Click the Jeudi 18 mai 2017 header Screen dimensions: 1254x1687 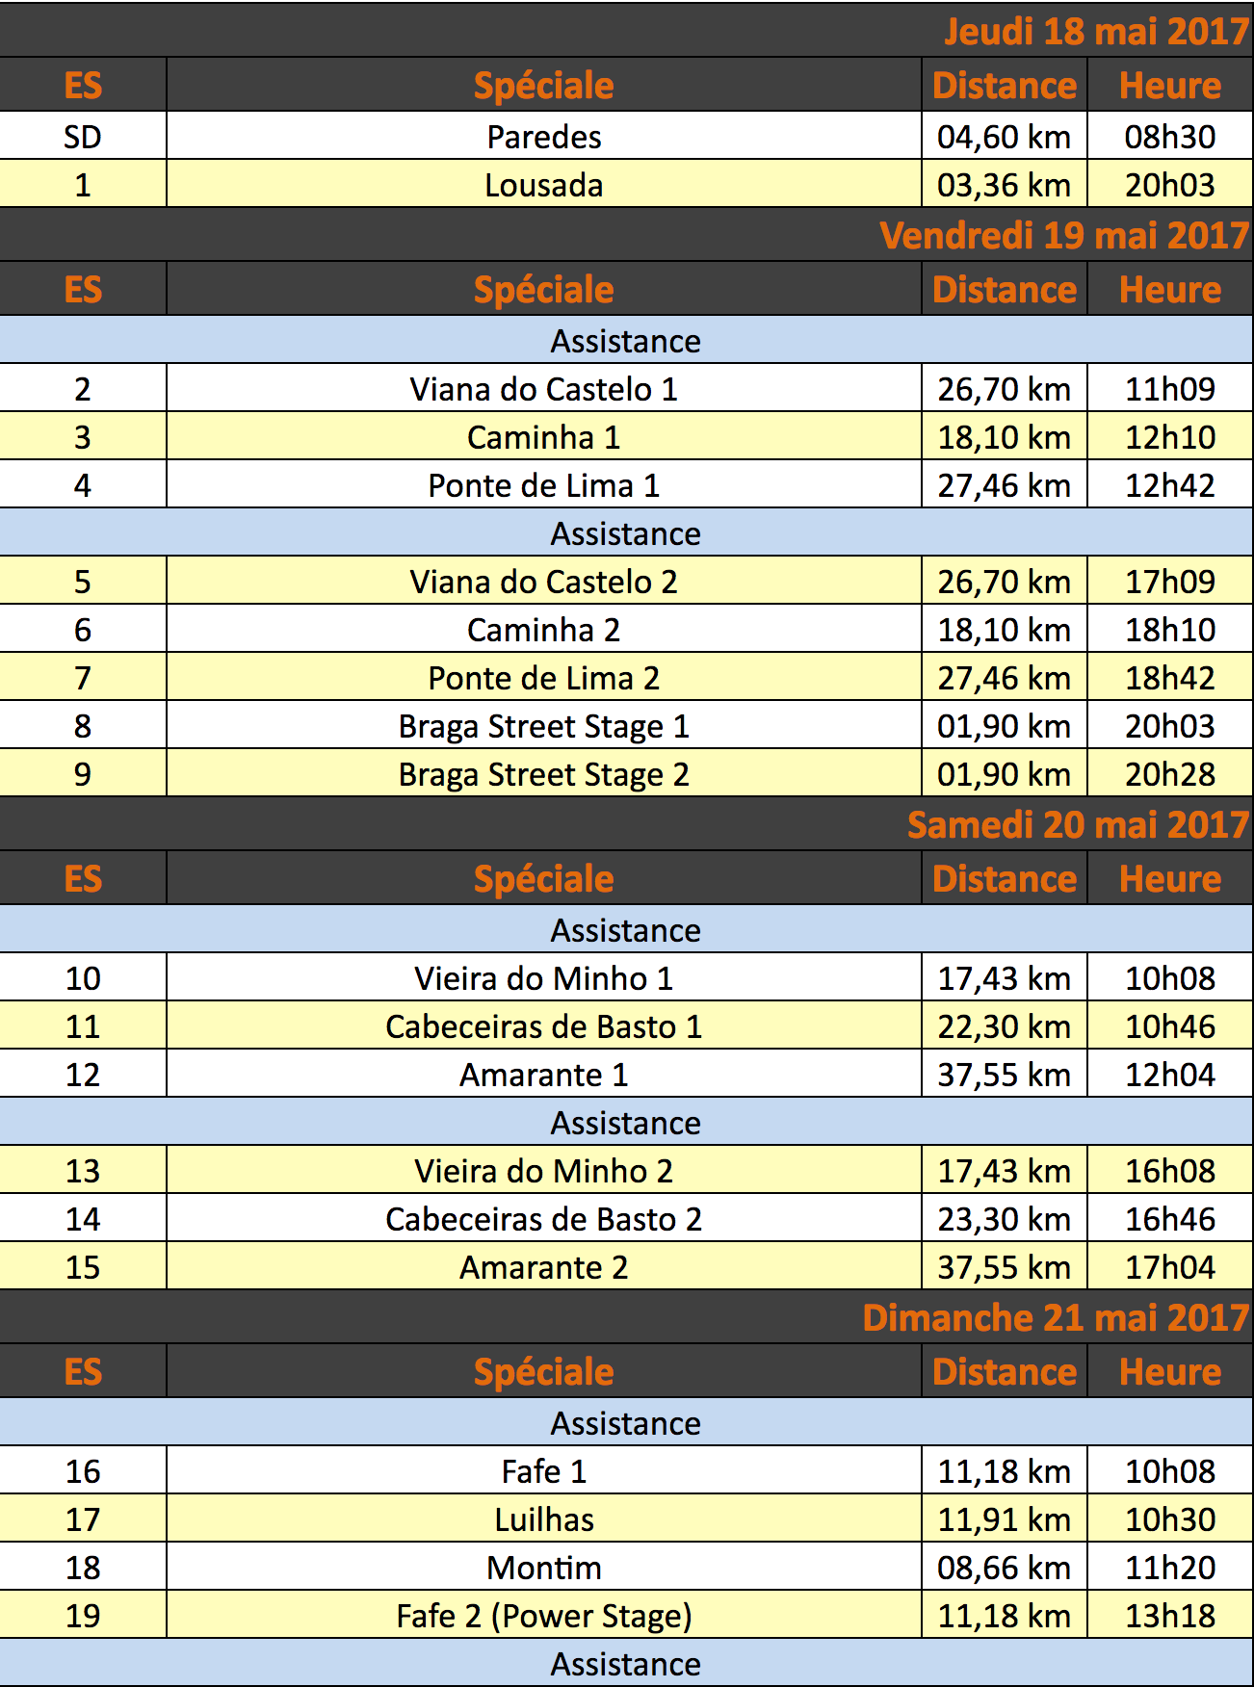1097,31
